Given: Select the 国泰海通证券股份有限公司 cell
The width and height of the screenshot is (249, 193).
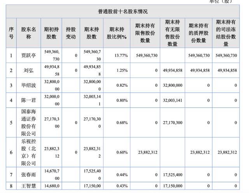Looking at the screenshot, I should coord(28,122).
